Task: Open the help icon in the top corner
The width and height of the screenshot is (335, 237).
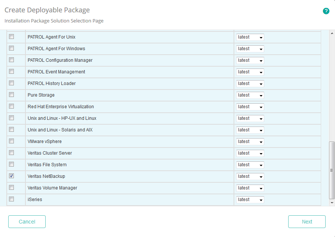Action: click(x=326, y=11)
